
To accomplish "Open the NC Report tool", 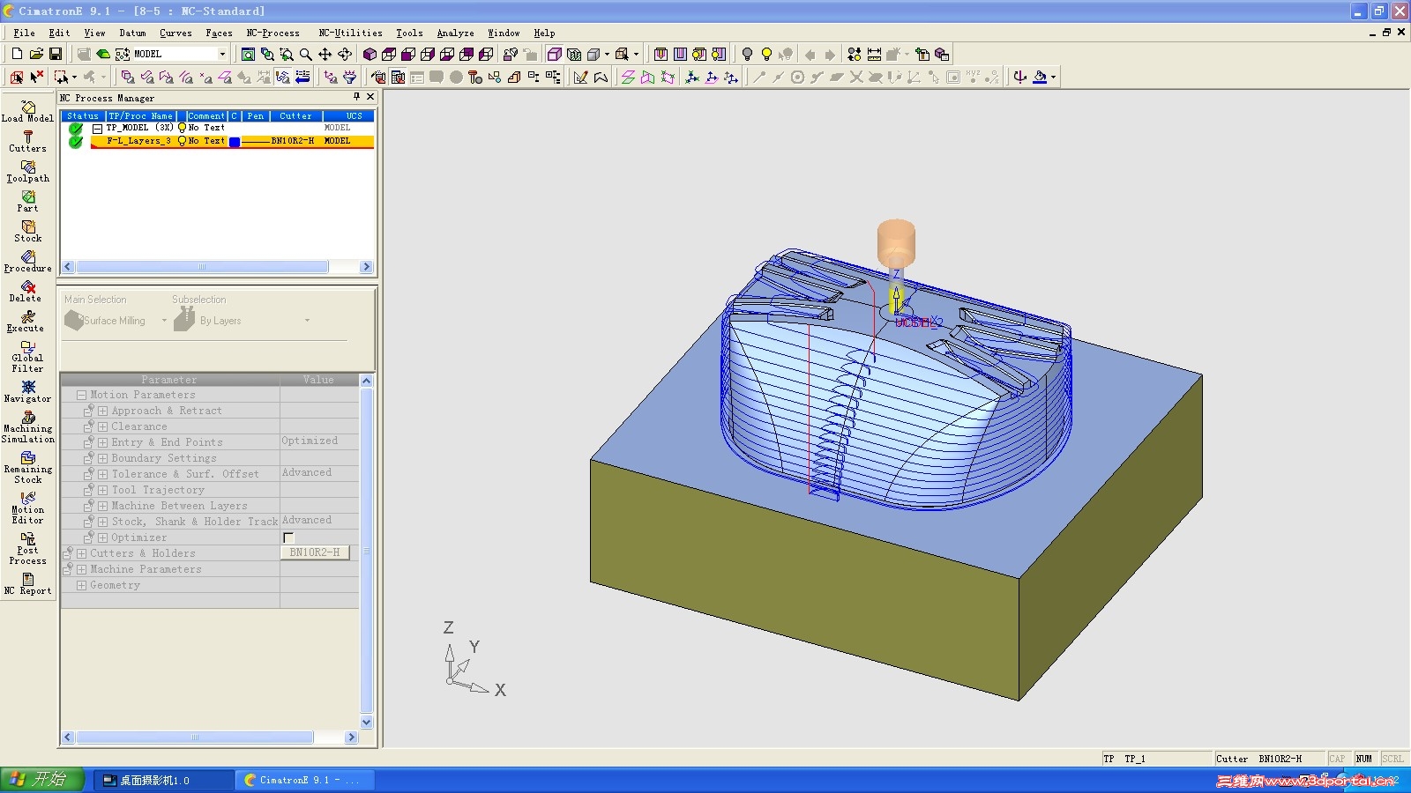I will [x=27, y=583].
